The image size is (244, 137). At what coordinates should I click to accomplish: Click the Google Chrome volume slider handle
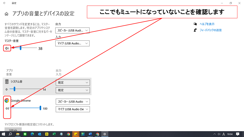point(40,108)
